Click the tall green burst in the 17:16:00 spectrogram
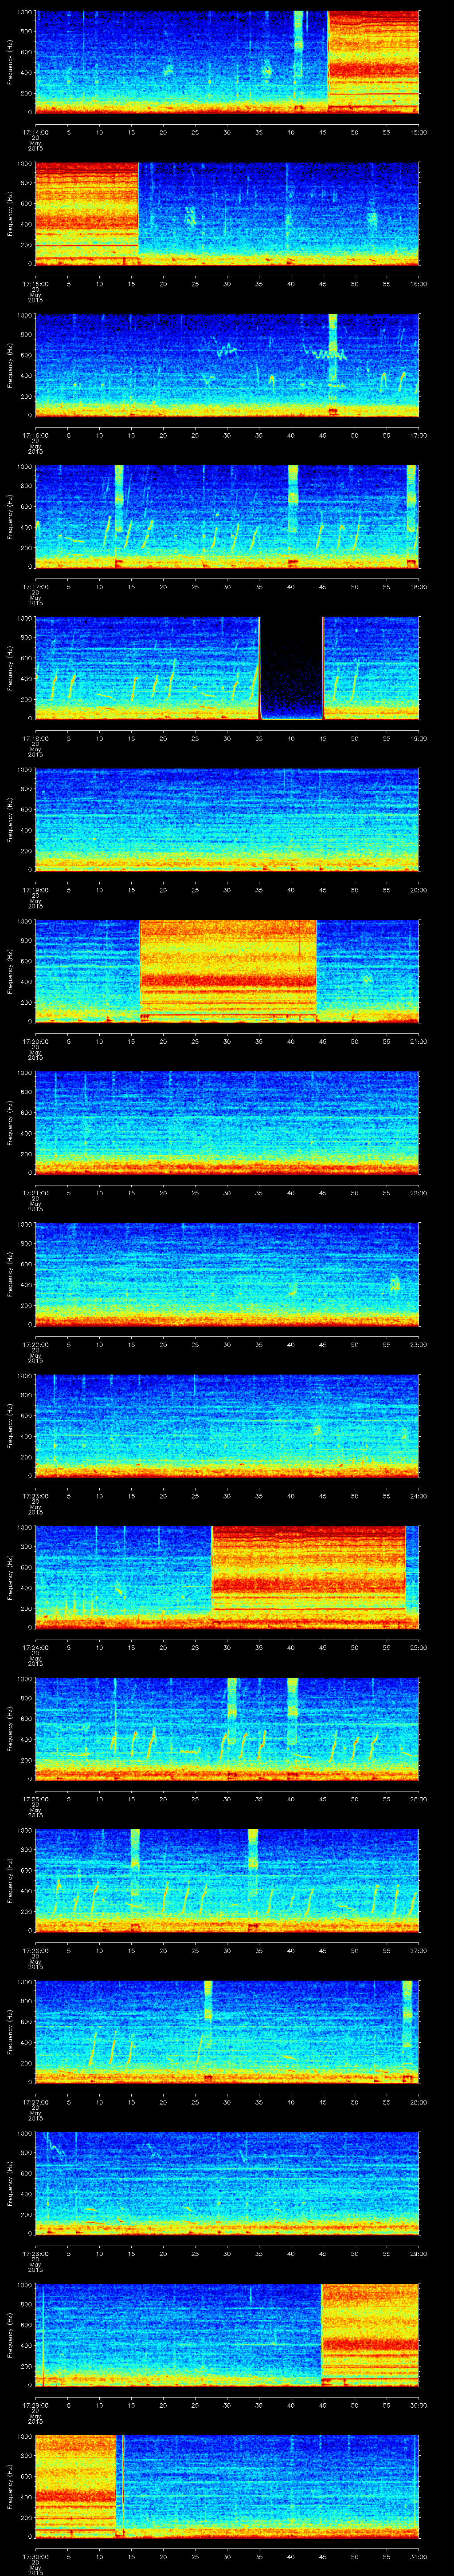 (333, 365)
